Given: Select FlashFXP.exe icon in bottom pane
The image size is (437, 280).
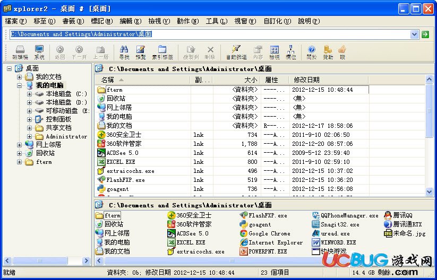Looking at the screenshot, I should click(244, 215).
